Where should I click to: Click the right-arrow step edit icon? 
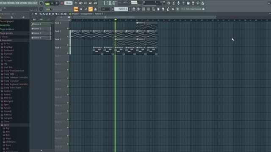point(81,9)
